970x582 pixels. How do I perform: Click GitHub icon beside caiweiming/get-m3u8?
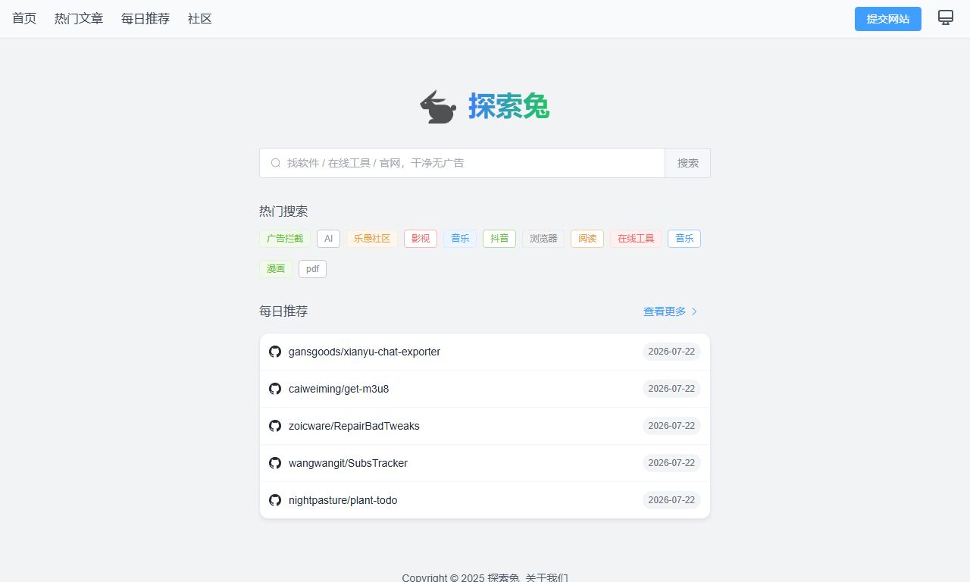click(275, 389)
